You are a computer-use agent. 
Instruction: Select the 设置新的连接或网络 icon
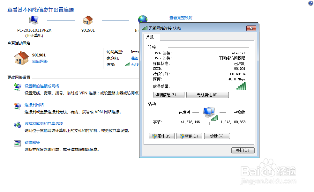[17, 86]
